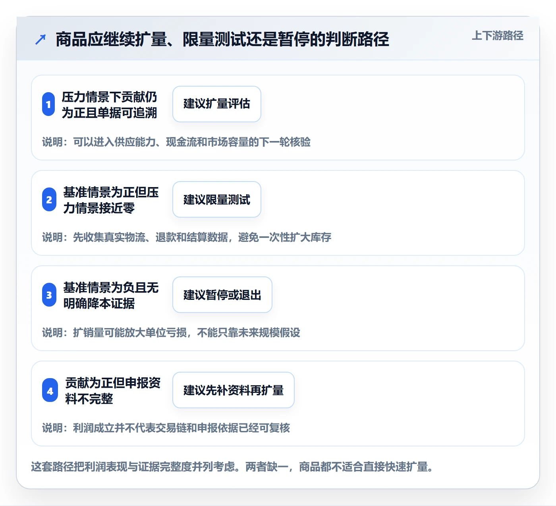Click the note about 供应能力、现金流和市场容量
The height and width of the screenshot is (506, 556).
click(x=176, y=142)
